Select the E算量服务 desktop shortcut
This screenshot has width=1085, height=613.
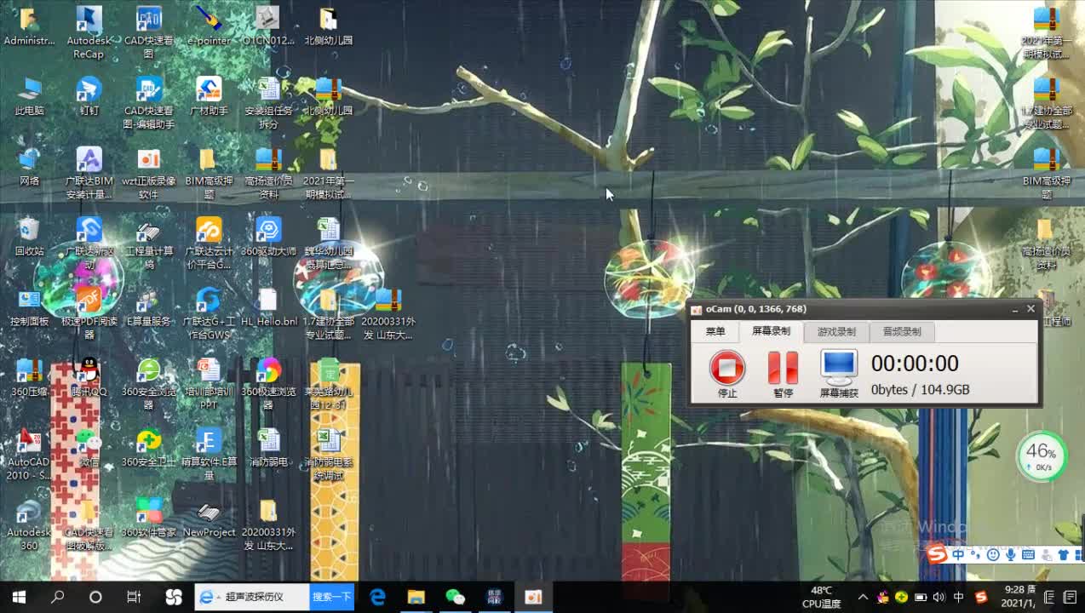point(149,307)
